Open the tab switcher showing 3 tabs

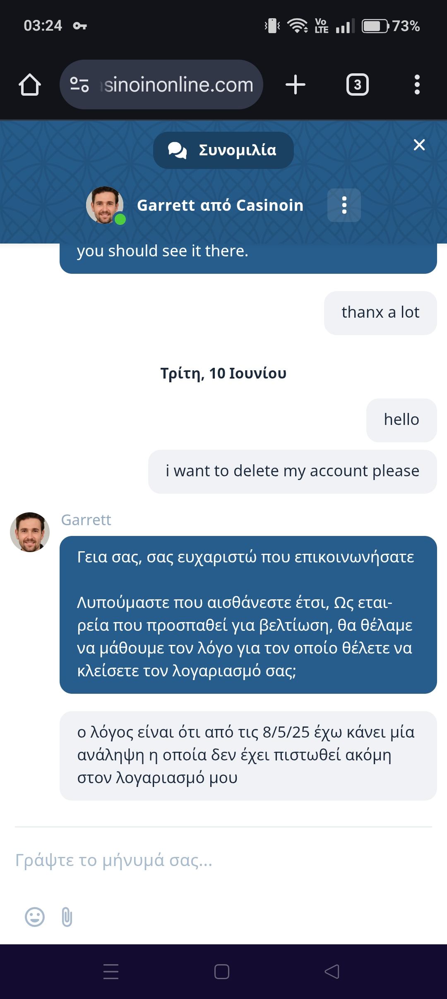[x=357, y=85]
